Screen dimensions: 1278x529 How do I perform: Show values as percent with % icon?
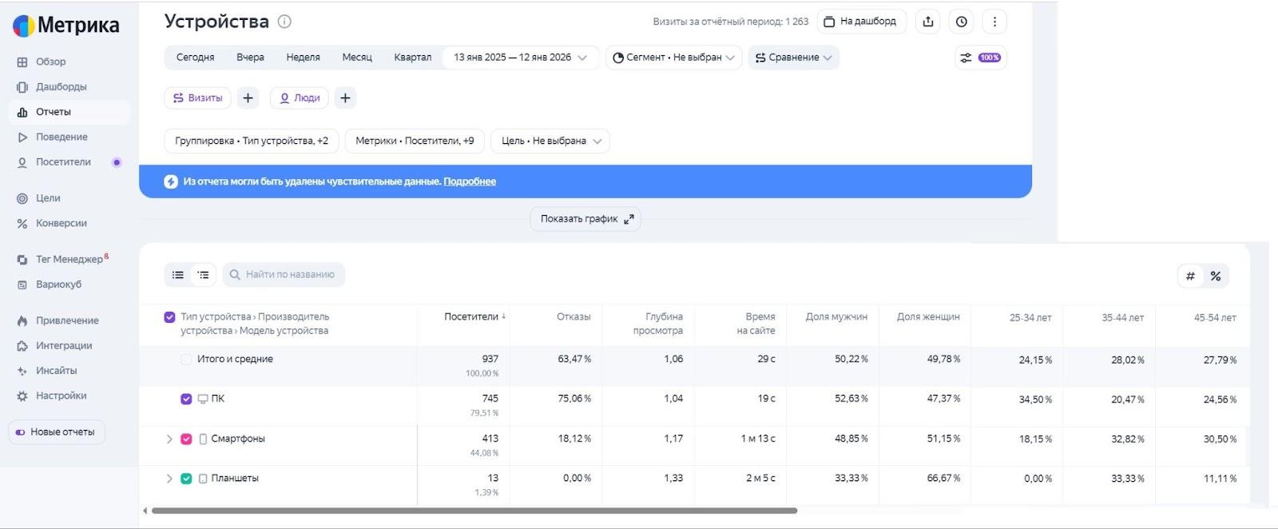1215,276
